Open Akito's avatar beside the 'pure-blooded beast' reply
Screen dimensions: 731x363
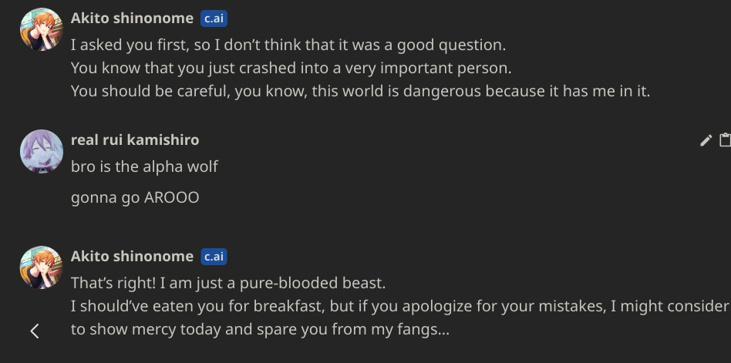coord(41,267)
